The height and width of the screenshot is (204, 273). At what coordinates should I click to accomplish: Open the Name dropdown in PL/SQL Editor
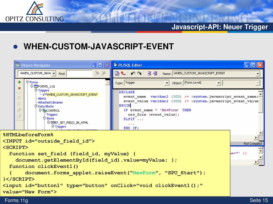click(x=258, y=74)
